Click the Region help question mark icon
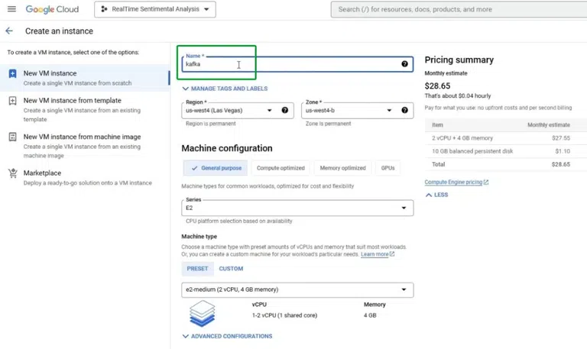The image size is (587, 349). click(x=285, y=111)
